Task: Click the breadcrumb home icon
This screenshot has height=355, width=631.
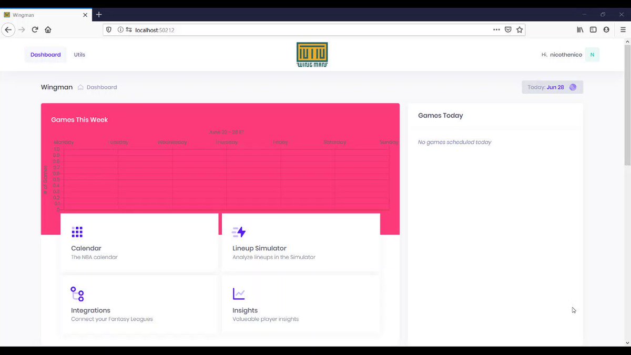Action: [80, 87]
